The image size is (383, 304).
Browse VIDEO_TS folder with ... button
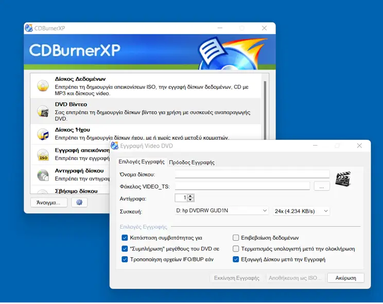coord(322,186)
